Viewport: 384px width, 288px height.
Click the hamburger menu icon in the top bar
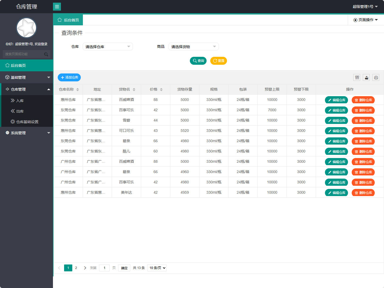[x=57, y=6]
